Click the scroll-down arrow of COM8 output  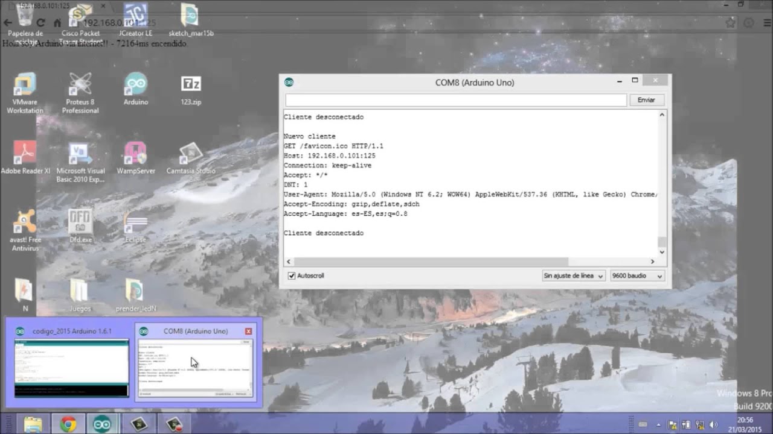(662, 253)
